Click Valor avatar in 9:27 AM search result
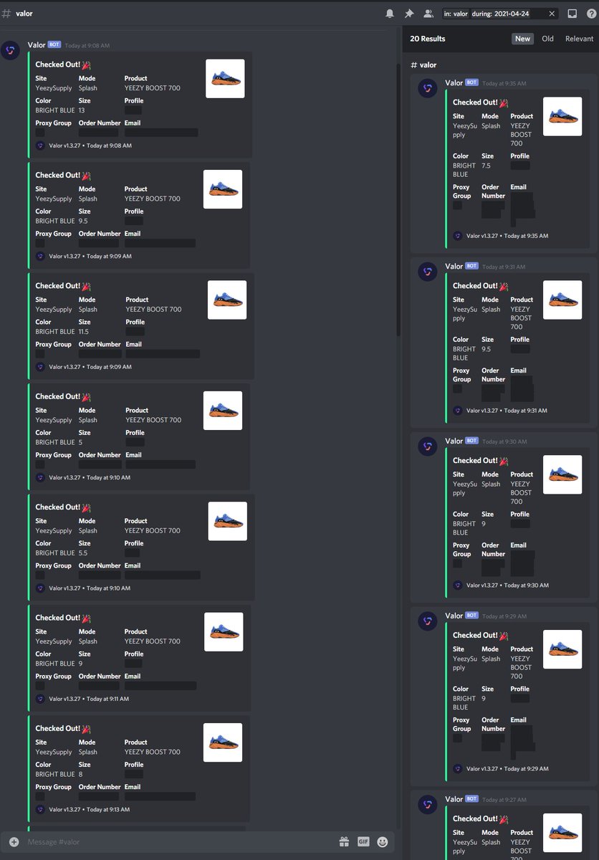This screenshot has width=599, height=860. click(x=428, y=805)
